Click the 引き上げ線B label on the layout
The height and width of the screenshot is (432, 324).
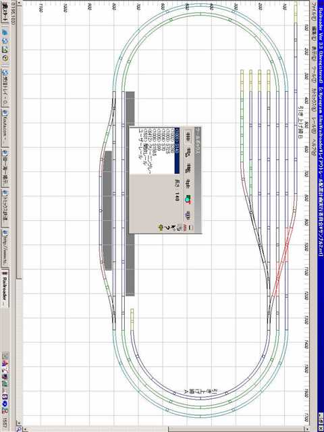point(302,123)
